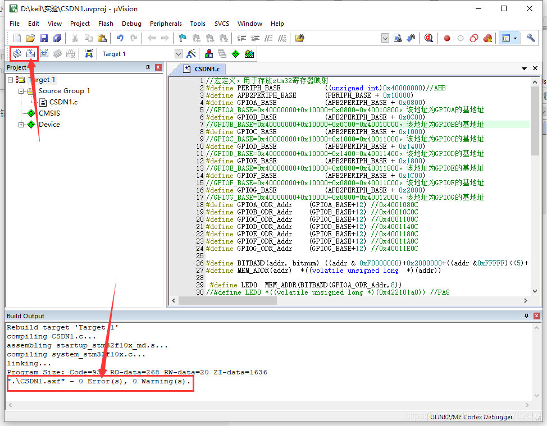Open Find in Files
The width and height of the screenshot is (547, 426).
299,38
